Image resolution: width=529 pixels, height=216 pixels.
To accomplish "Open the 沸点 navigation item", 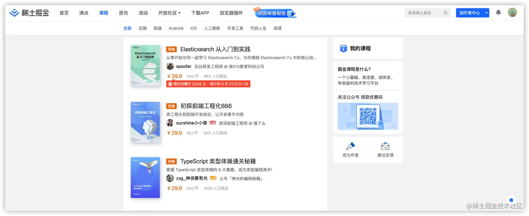I will click(84, 13).
